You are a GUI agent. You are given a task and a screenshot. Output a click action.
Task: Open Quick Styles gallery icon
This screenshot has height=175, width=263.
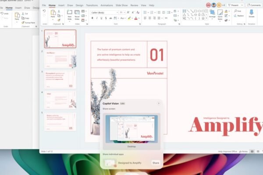tap(220, 14)
